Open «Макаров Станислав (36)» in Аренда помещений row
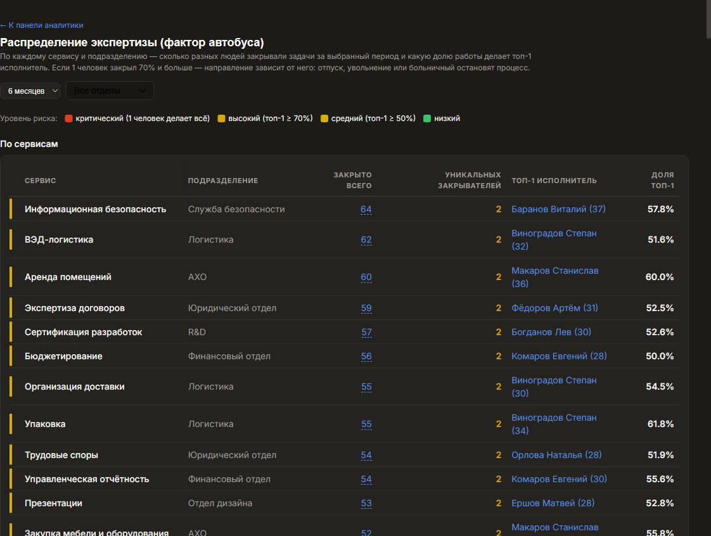Image resolution: width=711 pixels, height=536 pixels. [x=555, y=277]
